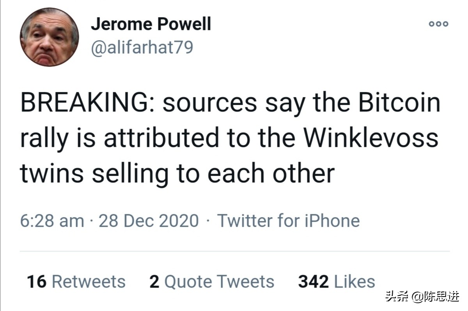Open the Jerome Powell display name

click(151, 25)
